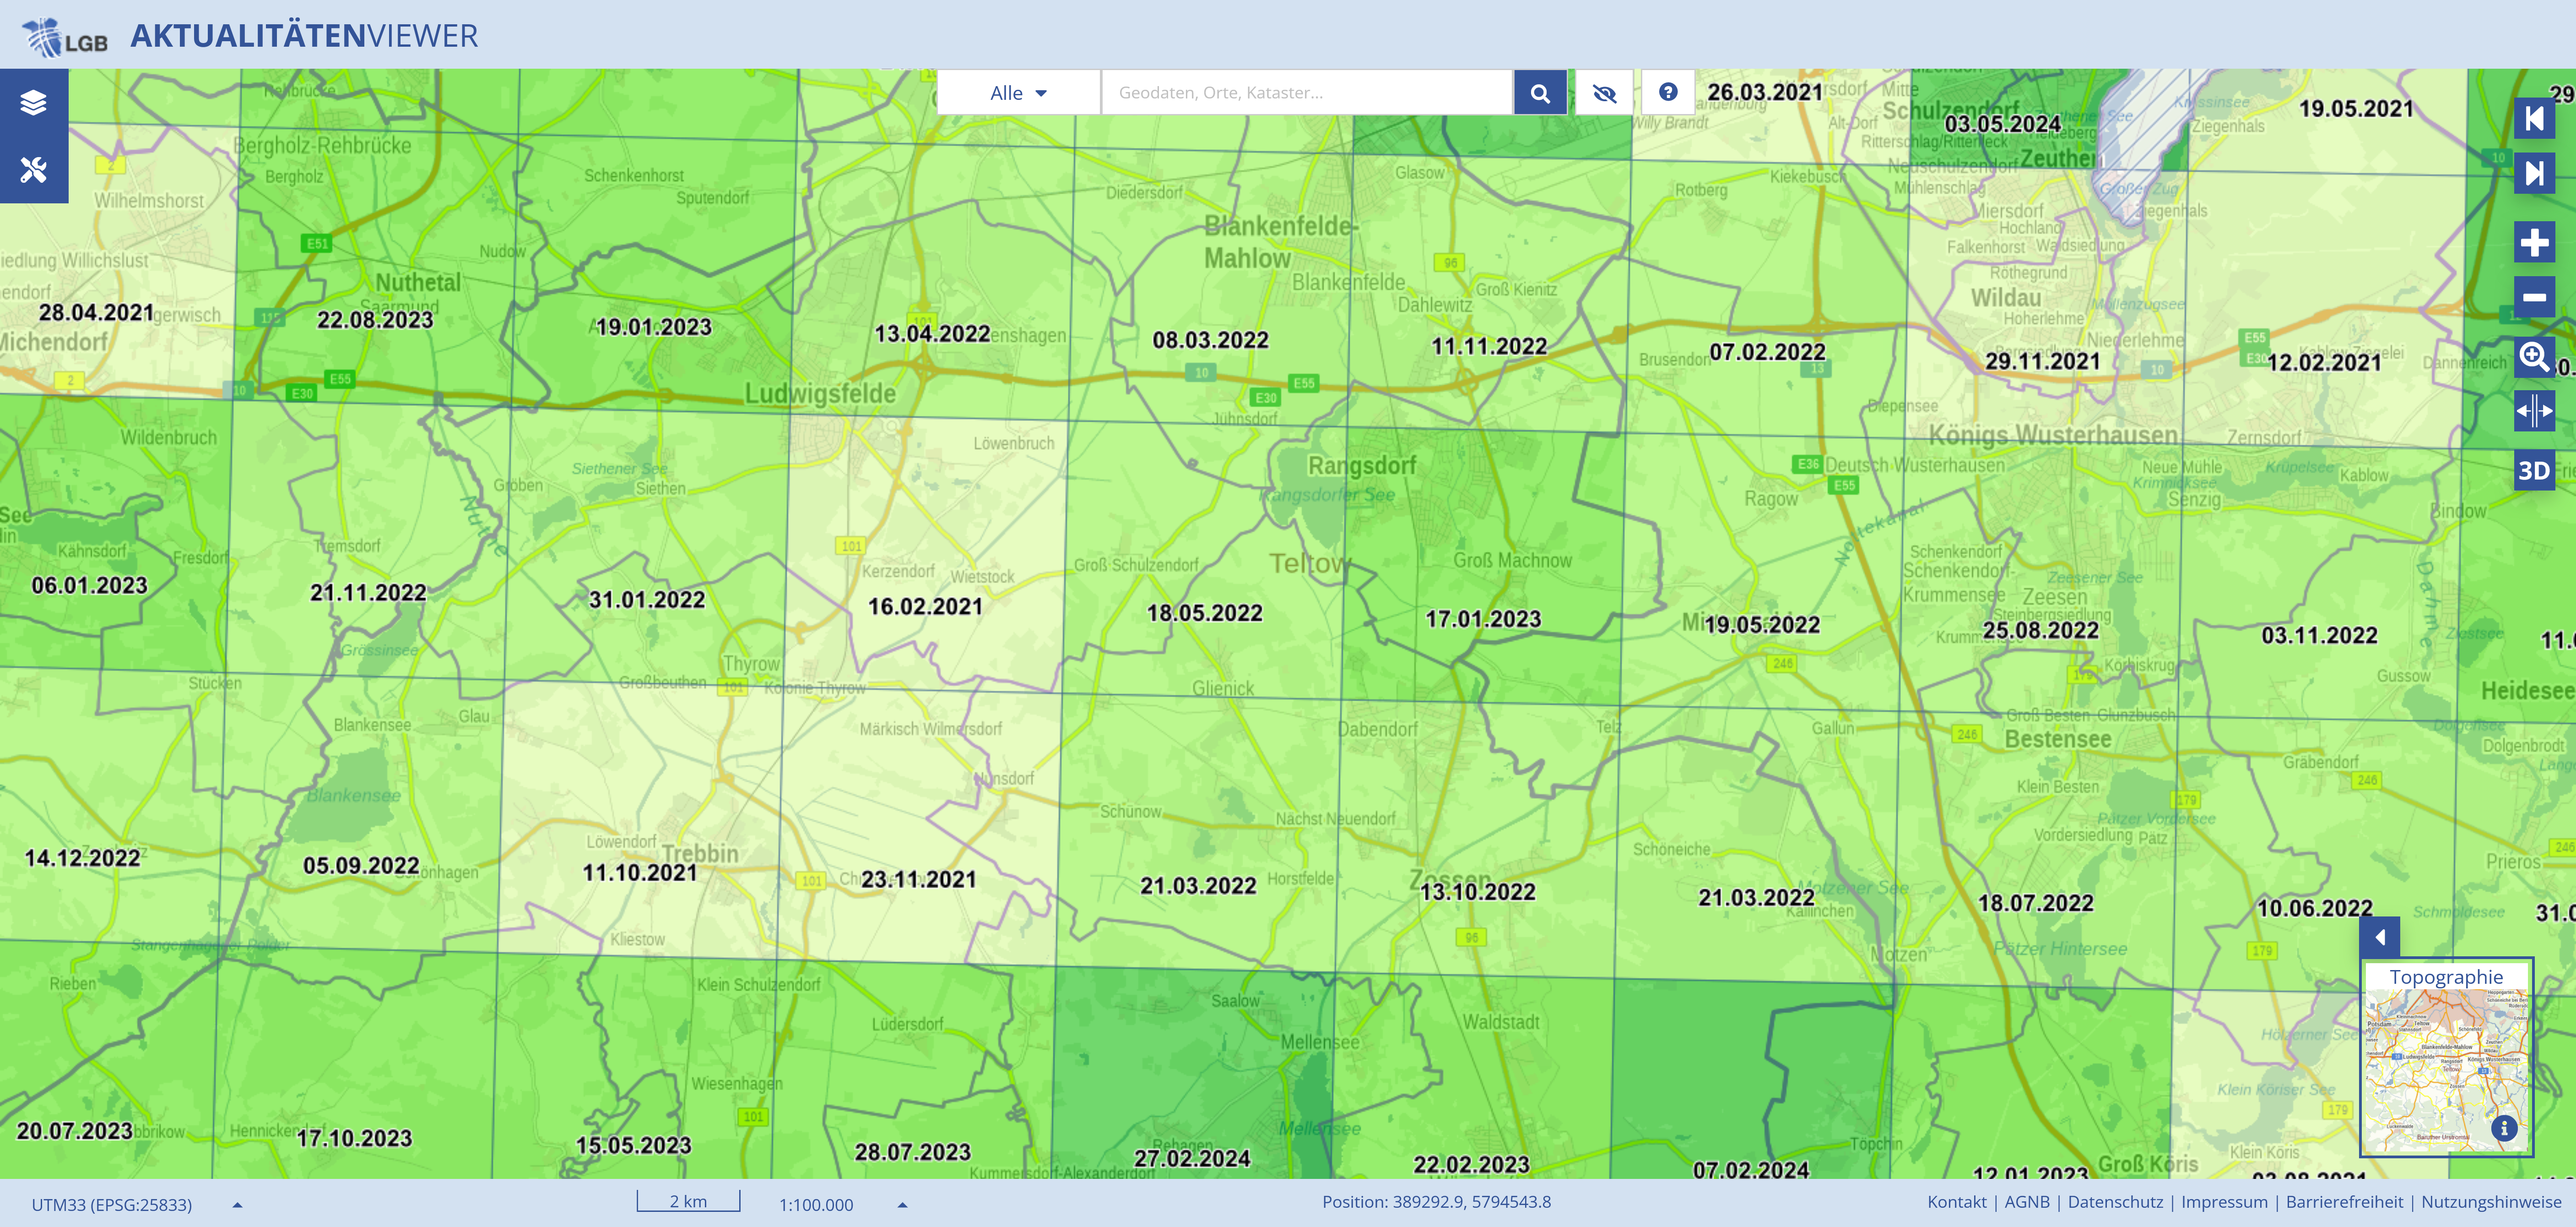Viewport: 2576px width, 1227px height.
Task: Go to the previous map view
Action: pos(2534,119)
